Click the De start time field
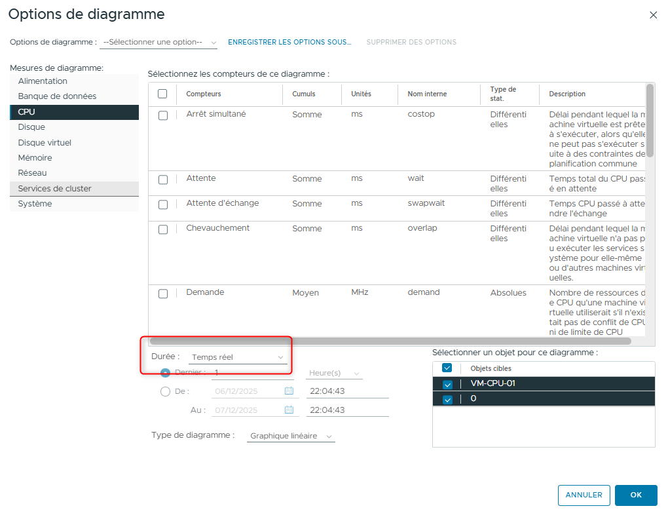Image resolution: width=668 pixels, height=521 pixels. pyautogui.click(x=347, y=391)
